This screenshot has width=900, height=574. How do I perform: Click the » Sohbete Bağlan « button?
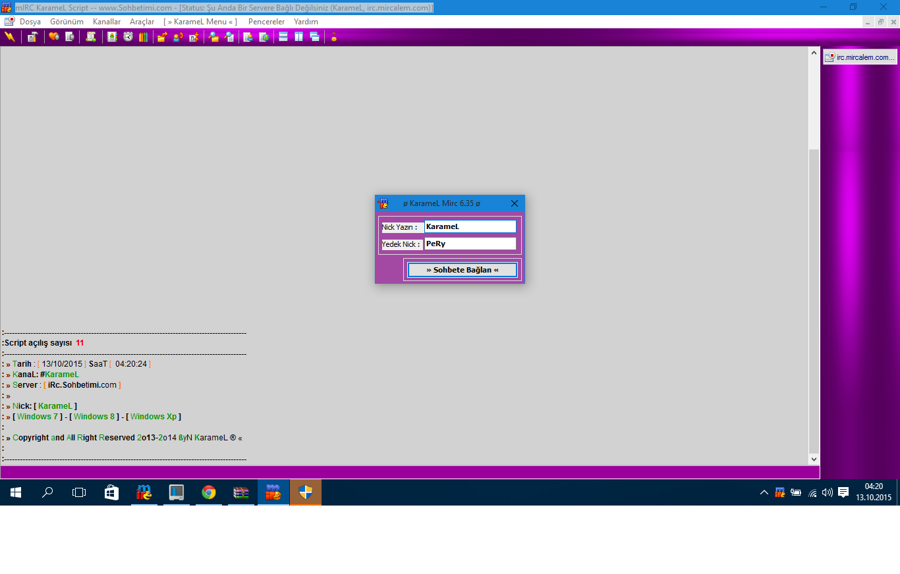(x=463, y=270)
